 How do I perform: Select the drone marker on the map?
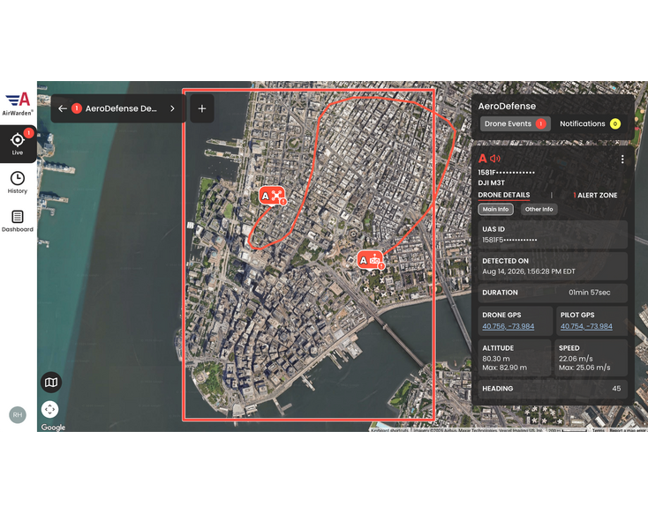tap(272, 196)
